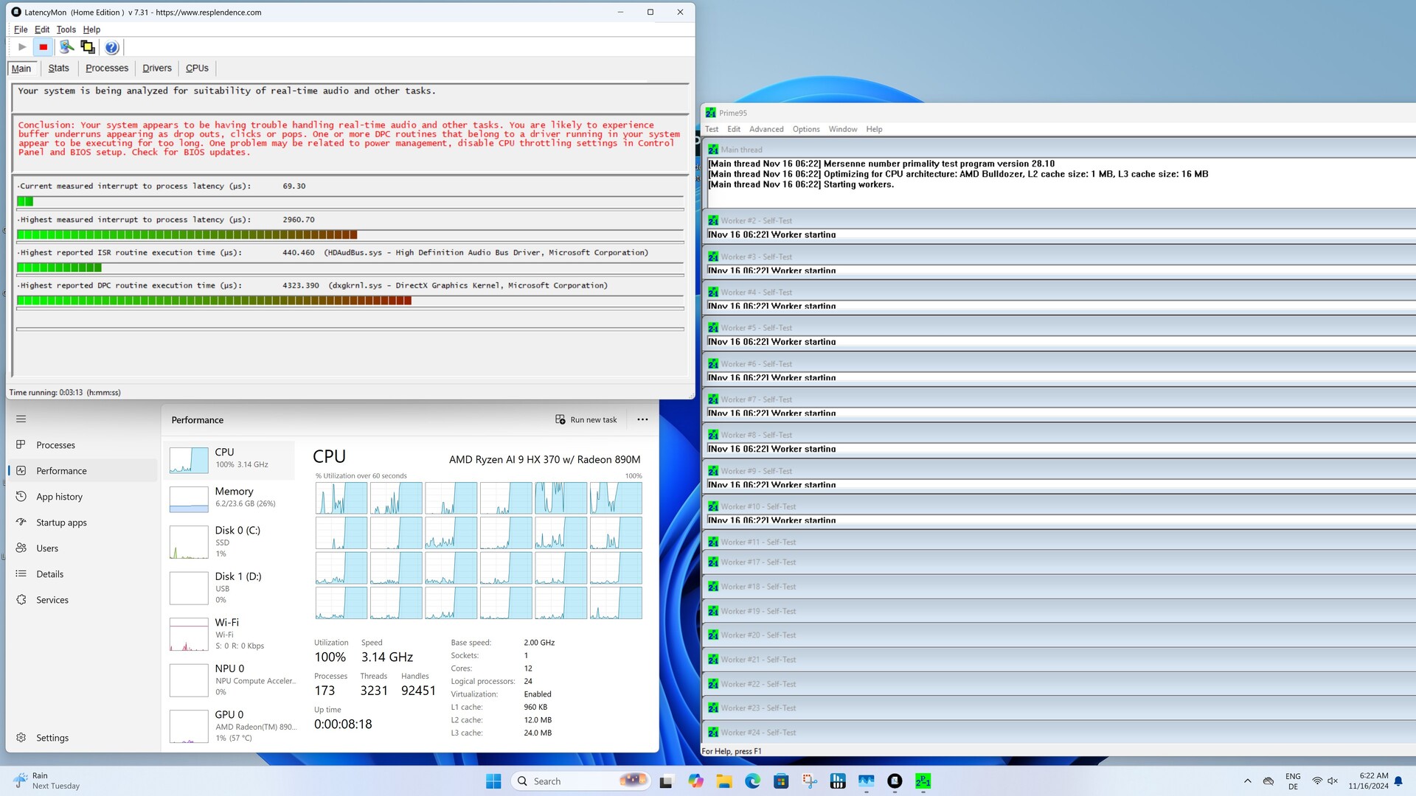
Task: Click the blue Help question mark icon
Action: point(111,47)
